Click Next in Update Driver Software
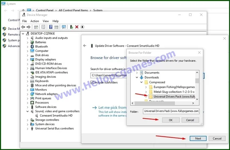The width and height of the screenshot is (230, 150). (x=198, y=138)
